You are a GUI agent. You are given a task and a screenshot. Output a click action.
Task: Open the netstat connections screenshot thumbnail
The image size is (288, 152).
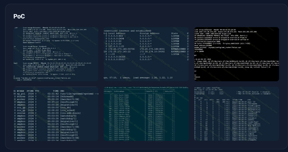pos(146,54)
